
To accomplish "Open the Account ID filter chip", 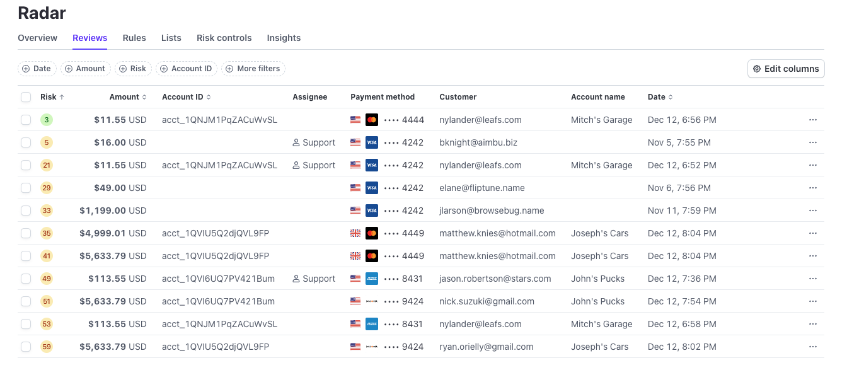I will coord(186,69).
